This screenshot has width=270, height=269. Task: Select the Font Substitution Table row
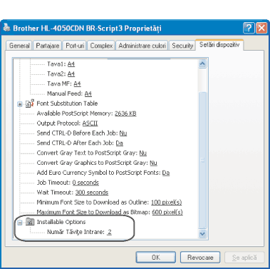coord(67,103)
